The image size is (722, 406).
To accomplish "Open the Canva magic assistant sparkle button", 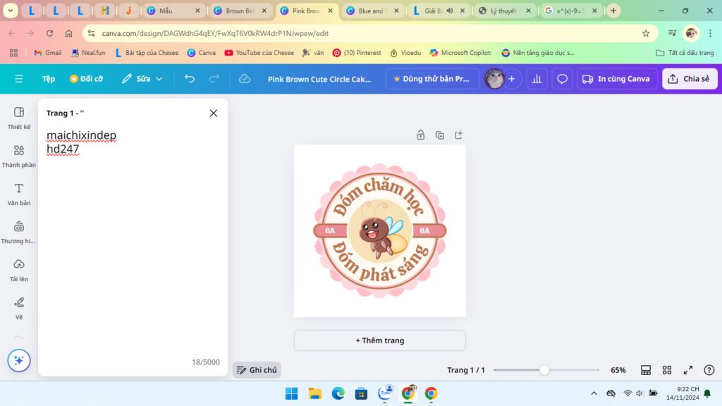I will 19,360.
